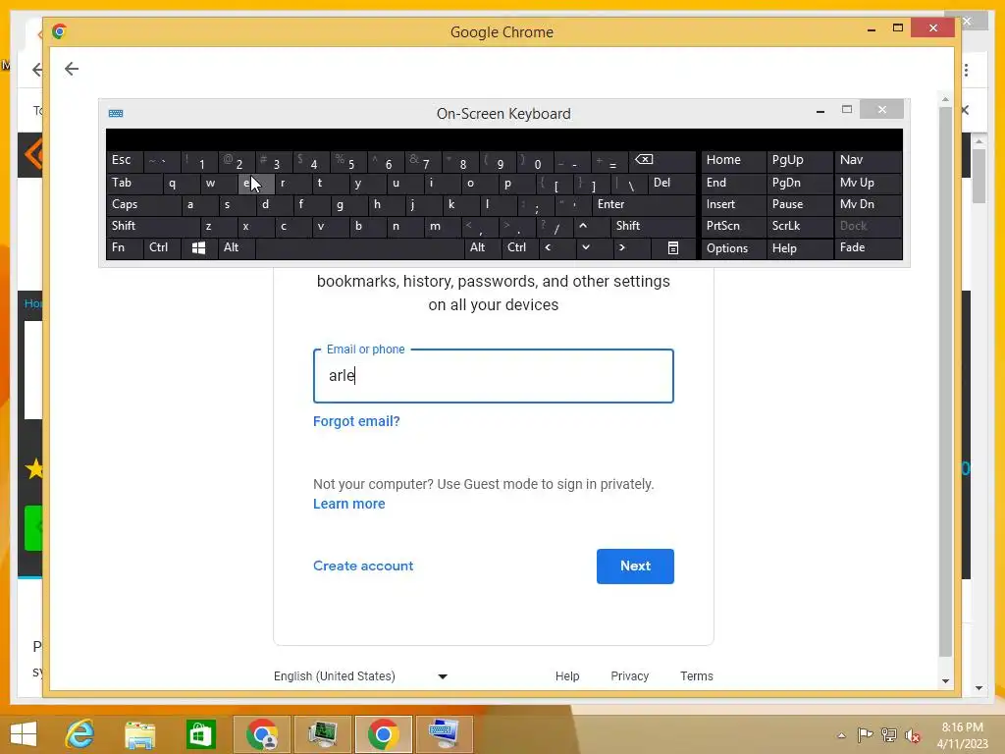The height and width of the screenshot is (754, 1005).
Task: Click the Del key on keyboard
Action: [671, 183]
